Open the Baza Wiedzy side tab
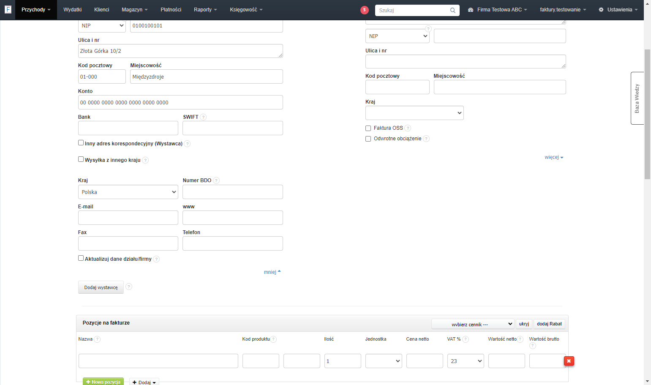The height and width of the screenshot is (385, 651). coord(637,98)
